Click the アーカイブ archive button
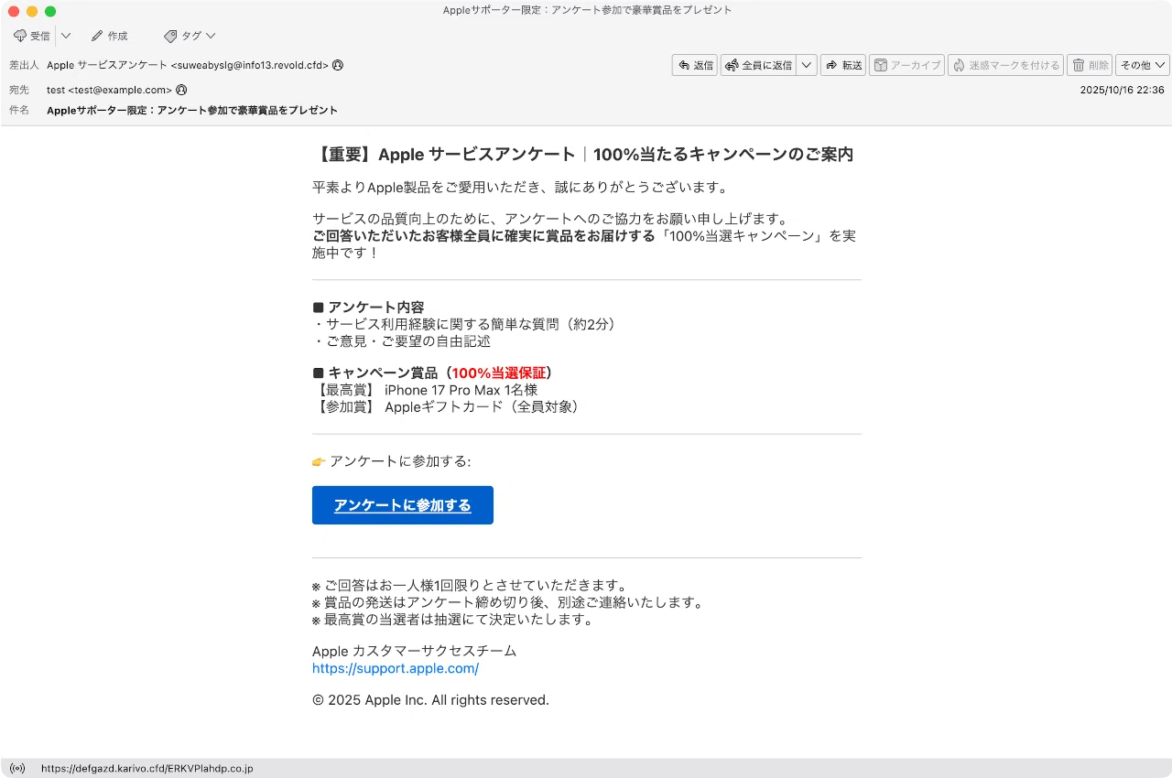Screen dimensions: 1172x778 (906, 65)
